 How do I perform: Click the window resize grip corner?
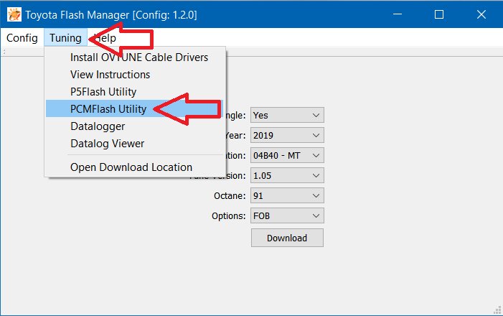(x=497, y=310)
